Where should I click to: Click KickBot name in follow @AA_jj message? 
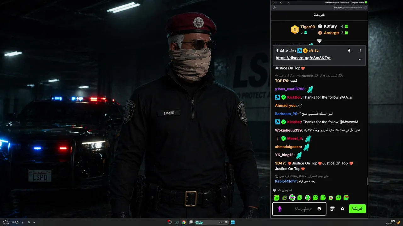pyautogui.click(x=294, y=97)
